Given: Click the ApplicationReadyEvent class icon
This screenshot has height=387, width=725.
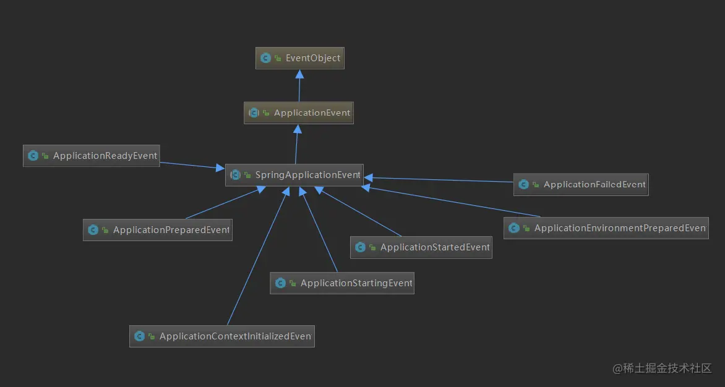Looking at the screenshot, I should tap(33, 156).
